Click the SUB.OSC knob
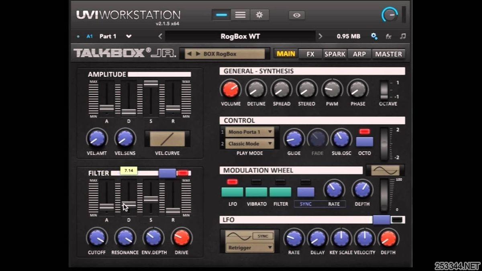 341,139
